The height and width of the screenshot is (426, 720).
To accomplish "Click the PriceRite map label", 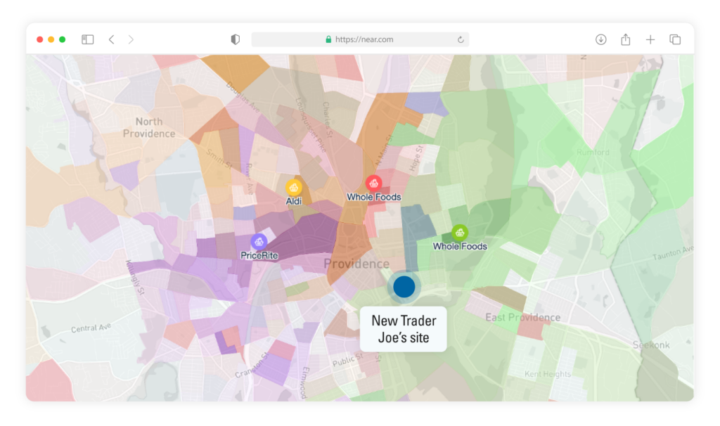I will click(259, 255).
